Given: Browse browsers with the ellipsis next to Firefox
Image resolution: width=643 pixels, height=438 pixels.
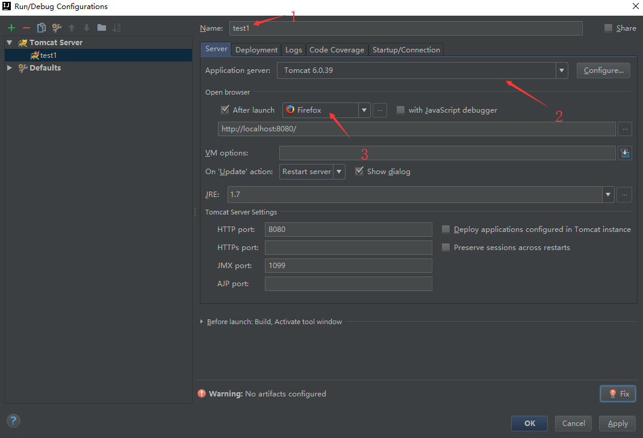Looking at the screenshot, I should [x=380, y=110].
